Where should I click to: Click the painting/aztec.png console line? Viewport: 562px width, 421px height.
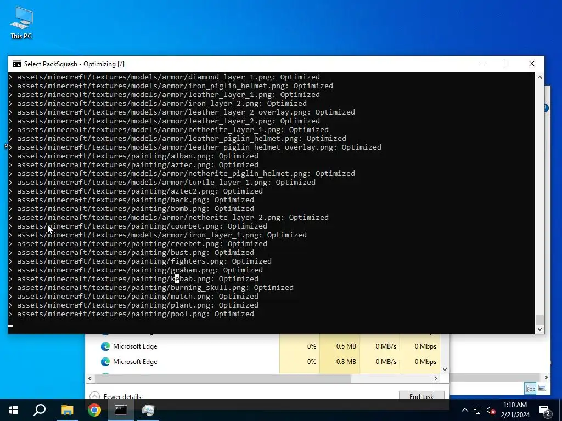[x=134, y=164]
